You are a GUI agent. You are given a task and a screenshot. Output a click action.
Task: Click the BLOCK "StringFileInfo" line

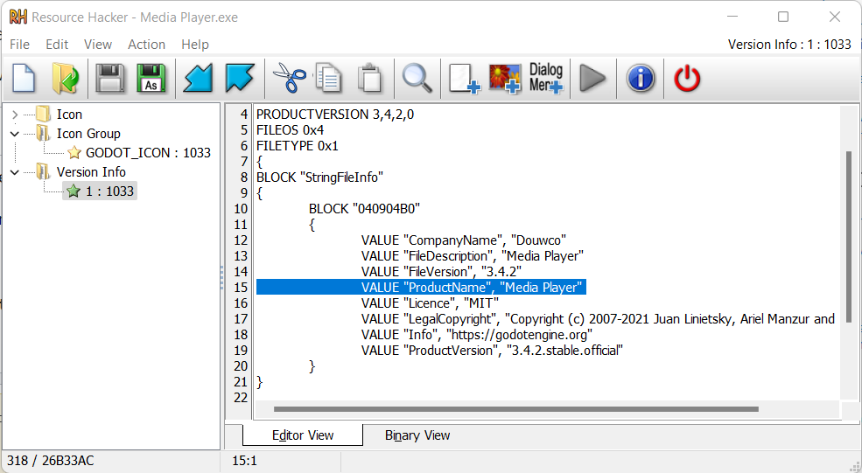point(319,177)
